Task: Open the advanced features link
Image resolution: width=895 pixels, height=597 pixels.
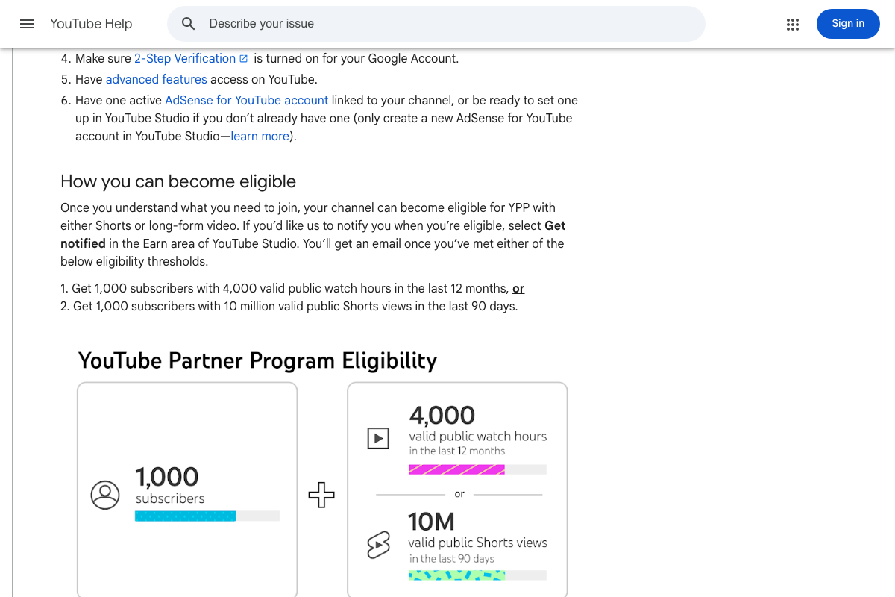Action: 156,79
